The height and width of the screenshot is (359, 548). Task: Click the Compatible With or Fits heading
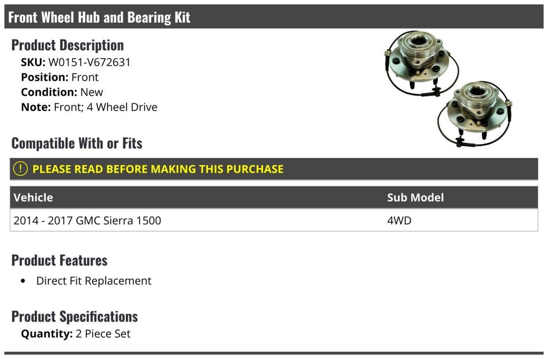tap(77, 143)
